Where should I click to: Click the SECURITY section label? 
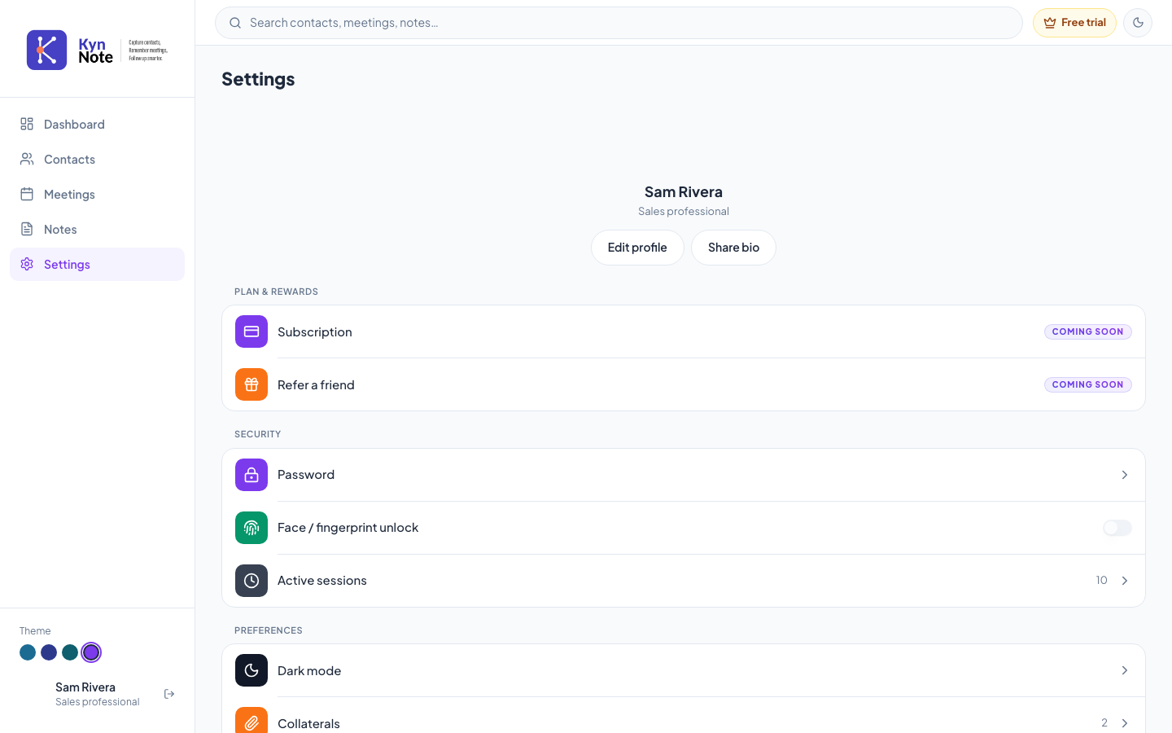point(257,434)
